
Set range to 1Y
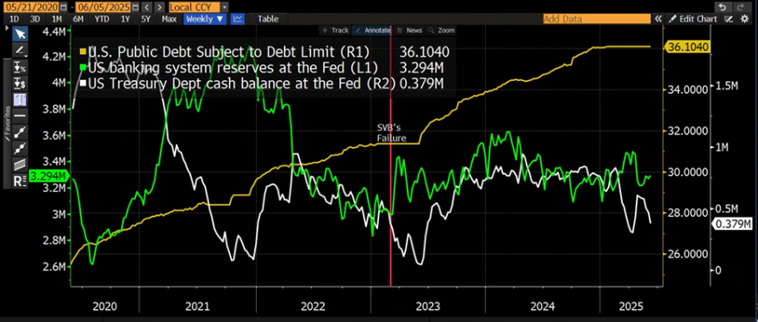pyautogui.click(x=126, y=19)
